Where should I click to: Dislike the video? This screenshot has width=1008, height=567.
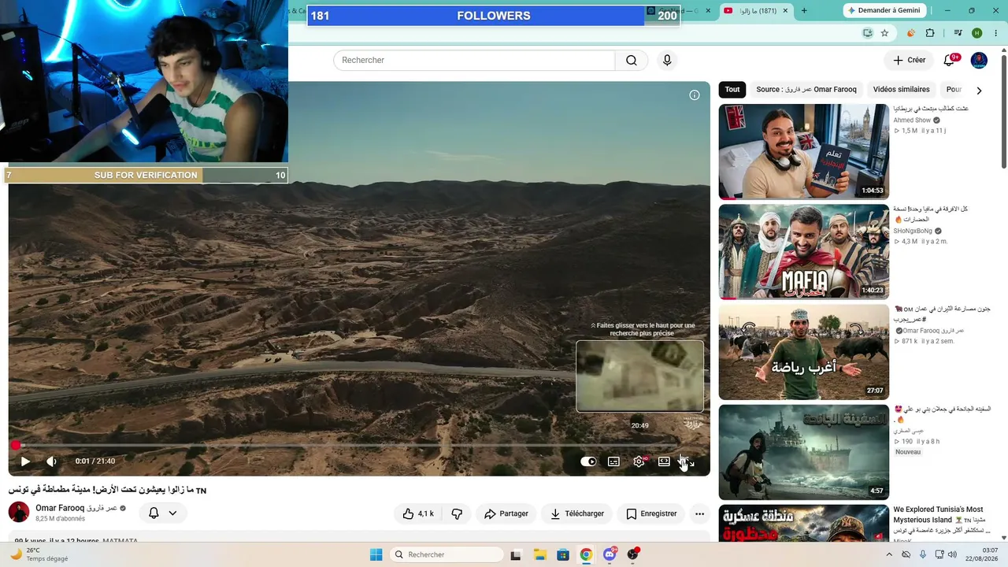[458, 513]
